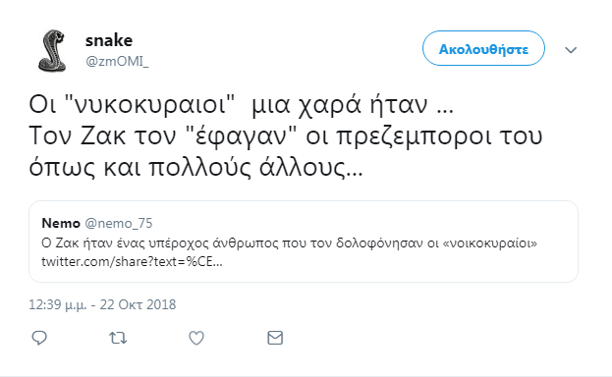Click the main tweet line starting Οι "νυκοκυραιοι"
The height and width of the screenshot is (377, 612).
coord(242,105)
